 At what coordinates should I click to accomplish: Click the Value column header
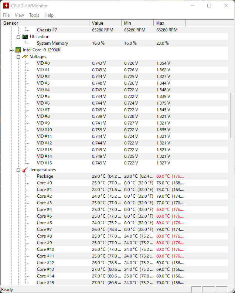tap(105, 23)
